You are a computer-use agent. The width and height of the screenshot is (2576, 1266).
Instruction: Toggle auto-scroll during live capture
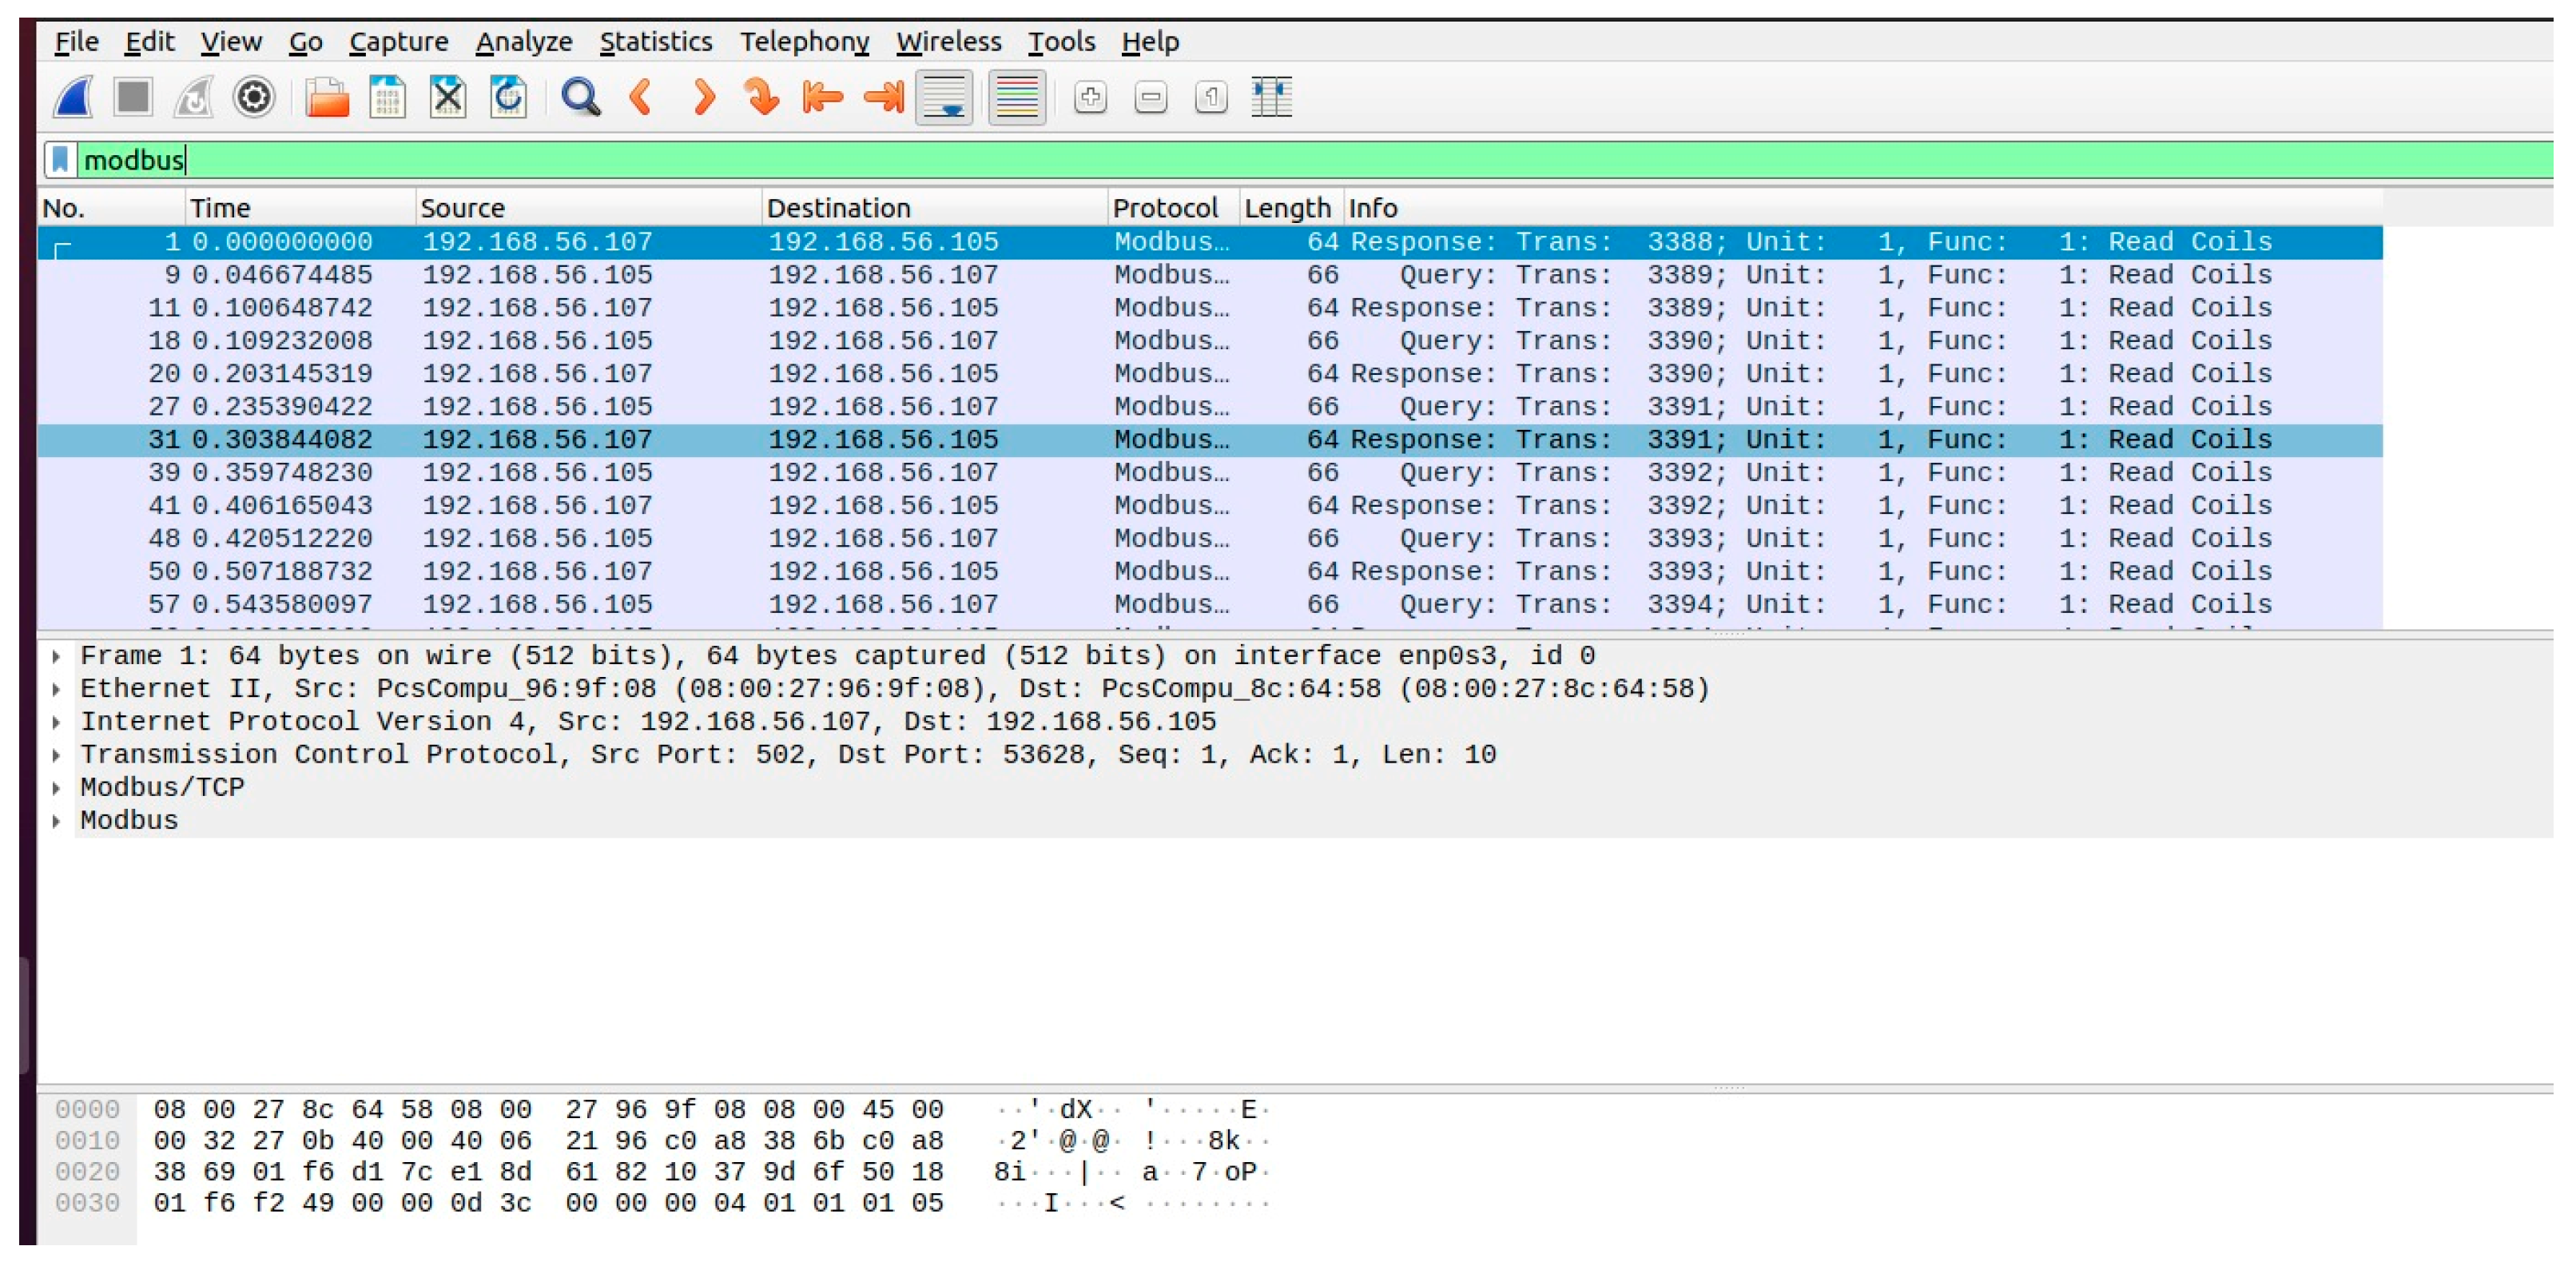tap(944, 97)
